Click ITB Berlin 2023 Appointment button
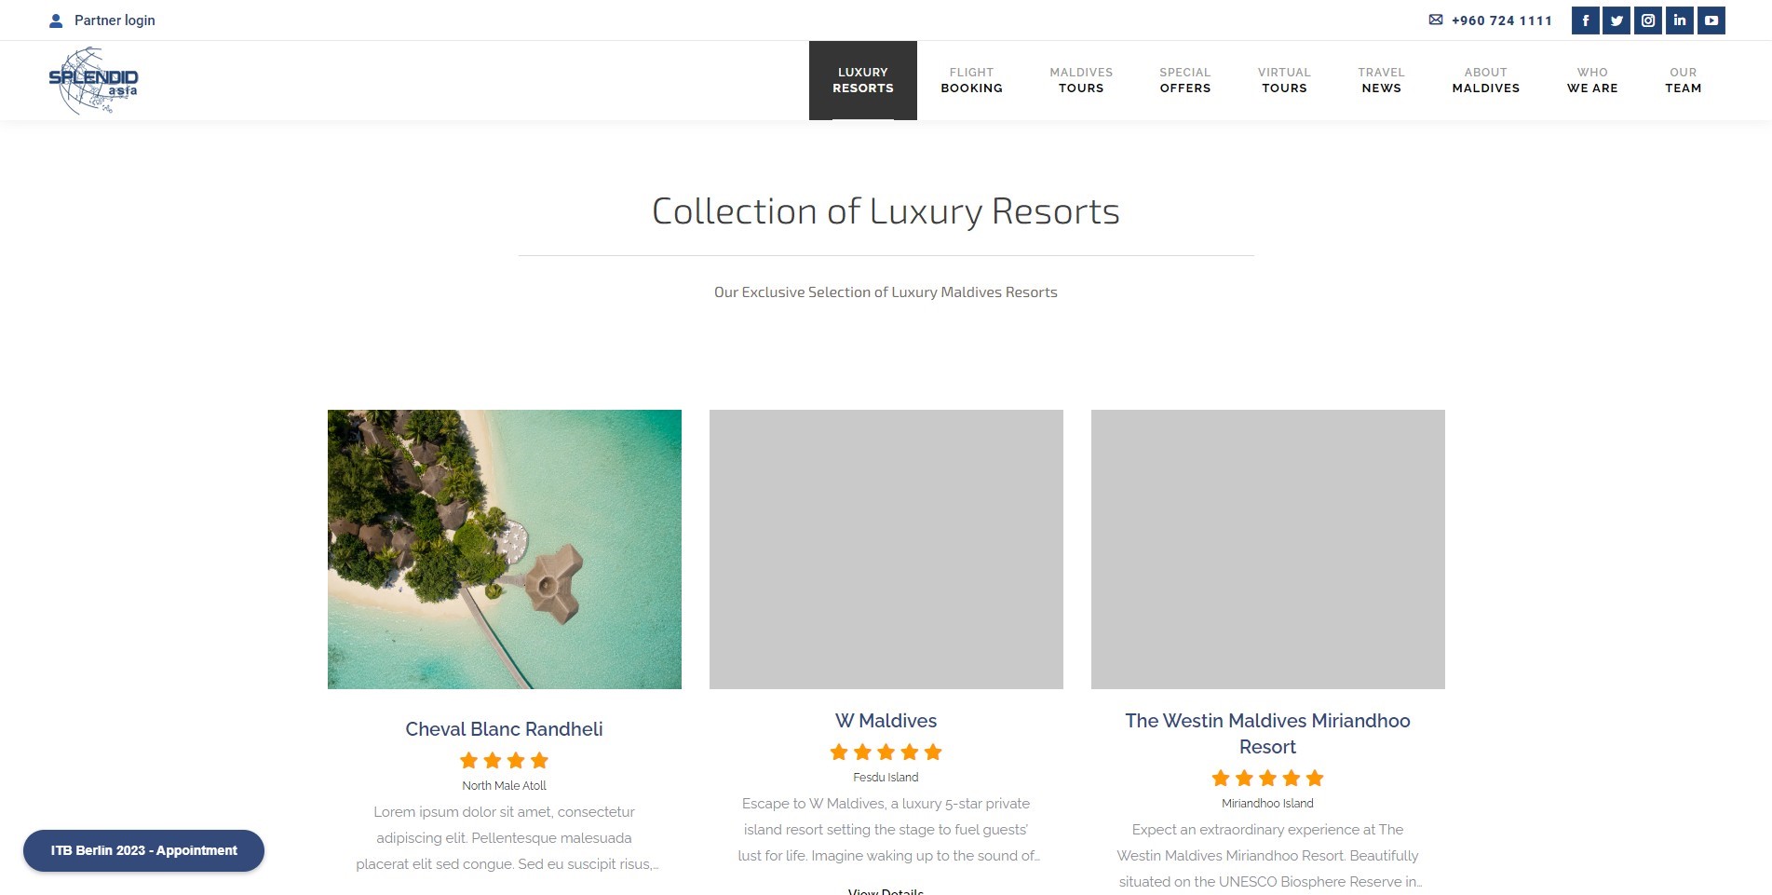The image size is (1772, 895). 143,850
